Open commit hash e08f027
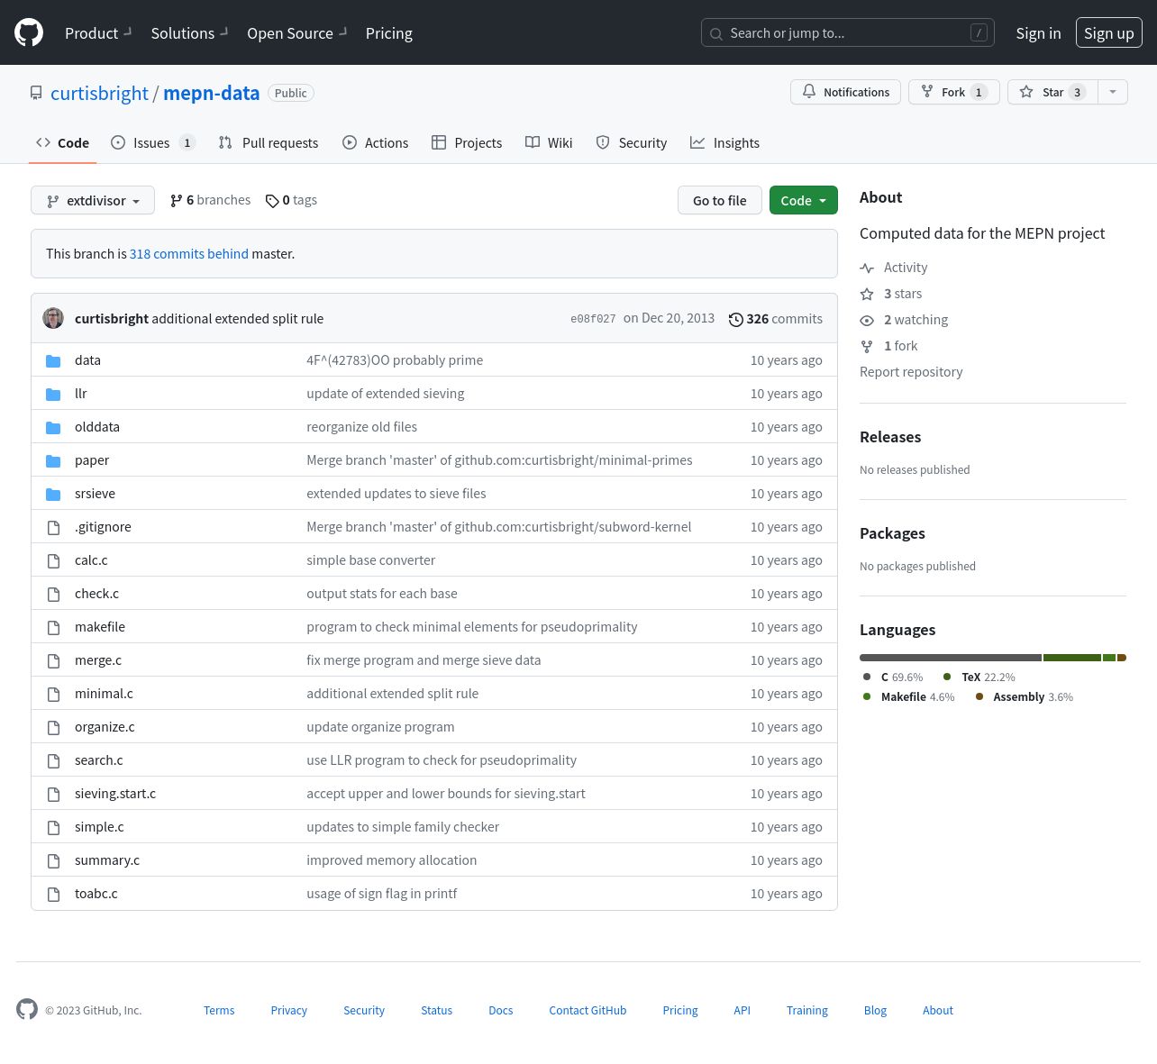This screenshot has height=1064, width=1157. pos(593,319)
